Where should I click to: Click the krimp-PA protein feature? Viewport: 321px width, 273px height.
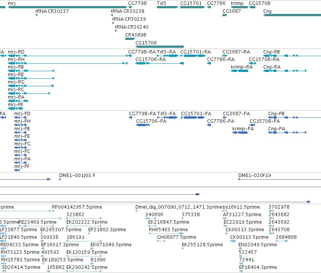[x=240, y=133]
